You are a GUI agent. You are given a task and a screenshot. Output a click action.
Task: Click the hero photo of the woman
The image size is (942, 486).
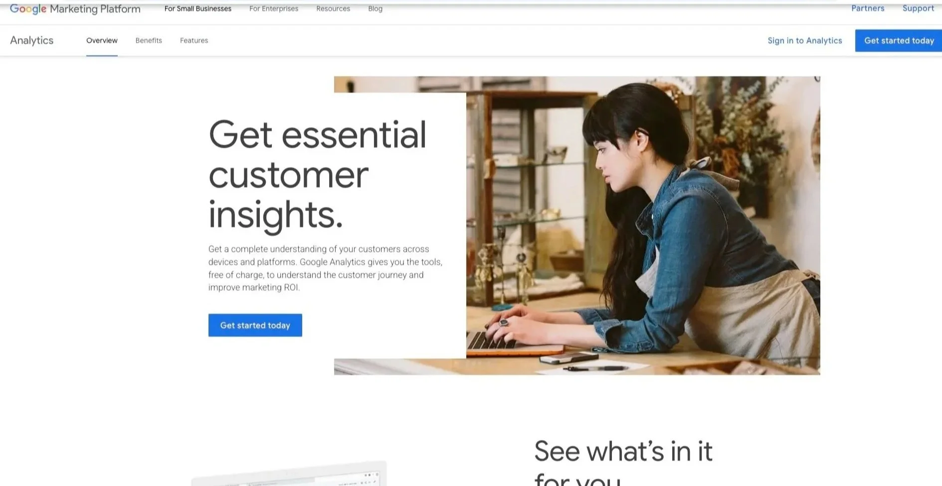643,225
